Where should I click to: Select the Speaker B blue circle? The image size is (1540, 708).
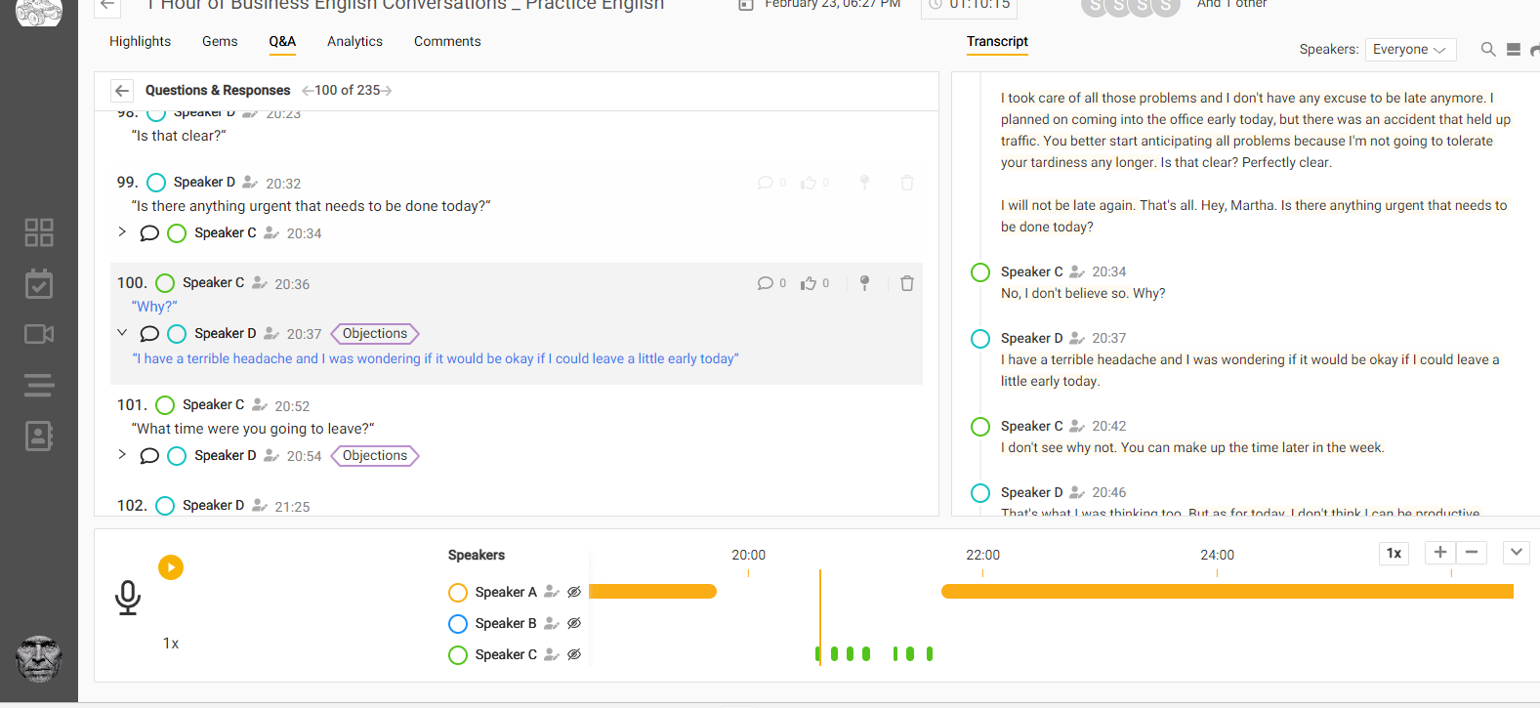pyautogui.click(x=458, y=623)
